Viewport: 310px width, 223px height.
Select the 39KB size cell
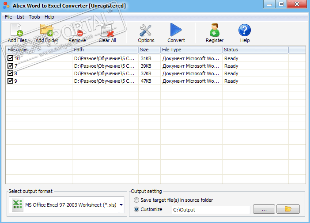click(x=146, y=66)
